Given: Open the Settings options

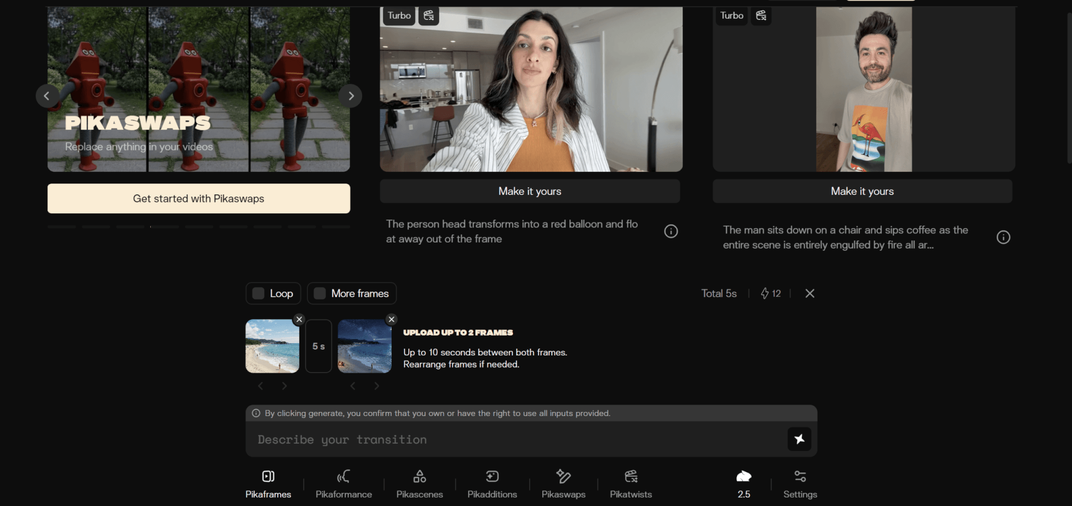Looking at the screenshot, I should [800, 484].
